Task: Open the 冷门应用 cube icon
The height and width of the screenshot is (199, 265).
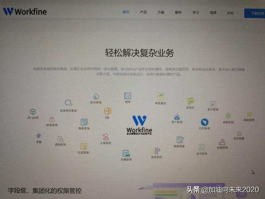Action: [x=33, y=112]
